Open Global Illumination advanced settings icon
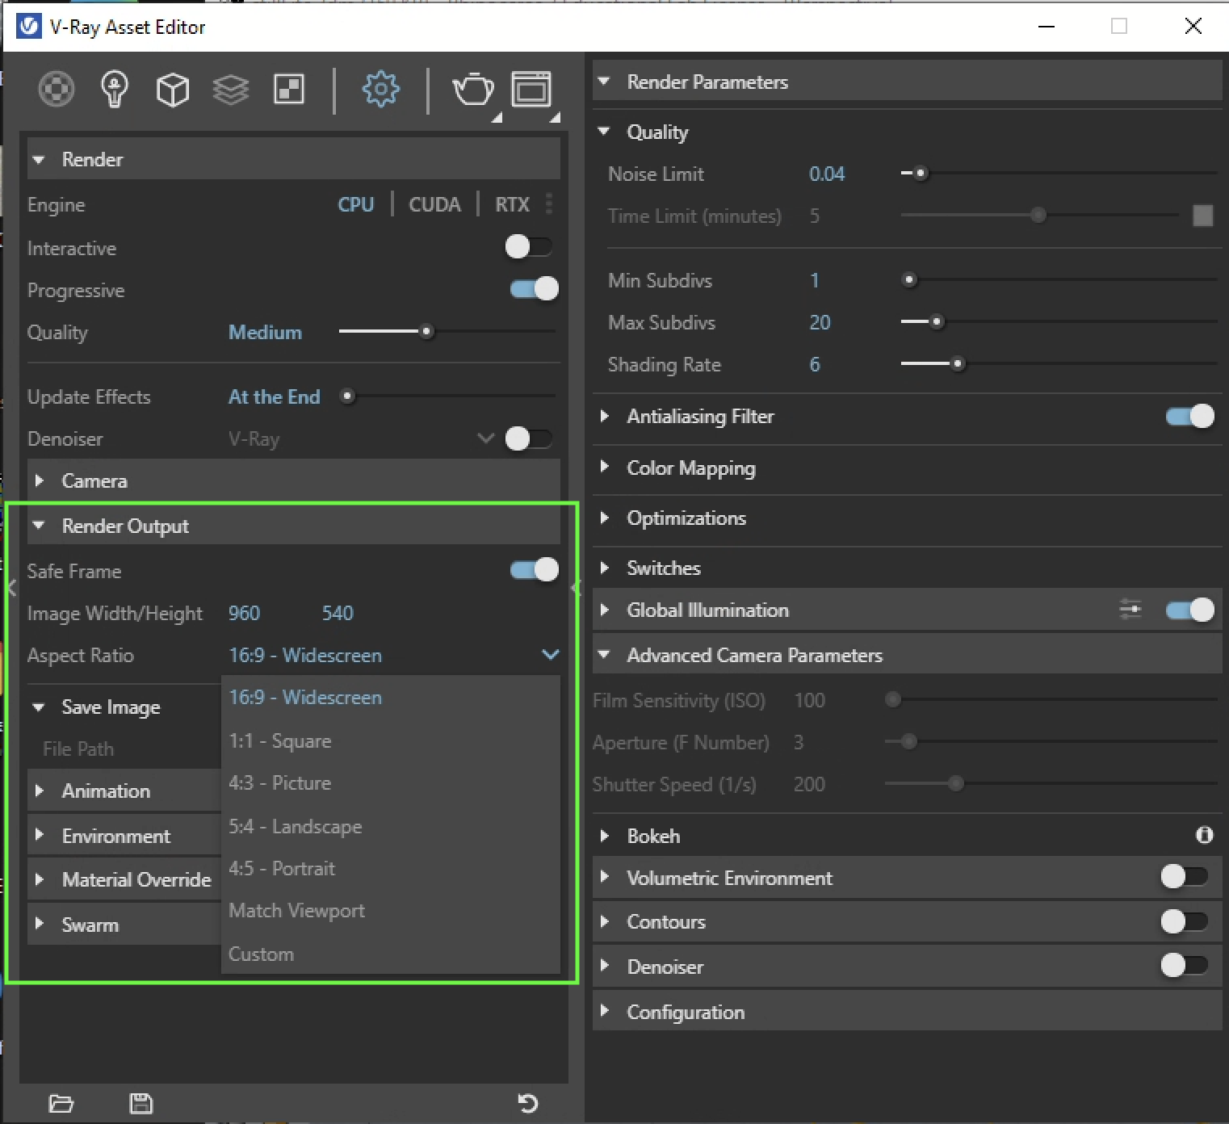This screenshot has height=1124, width=1229. click(1130, 610)
